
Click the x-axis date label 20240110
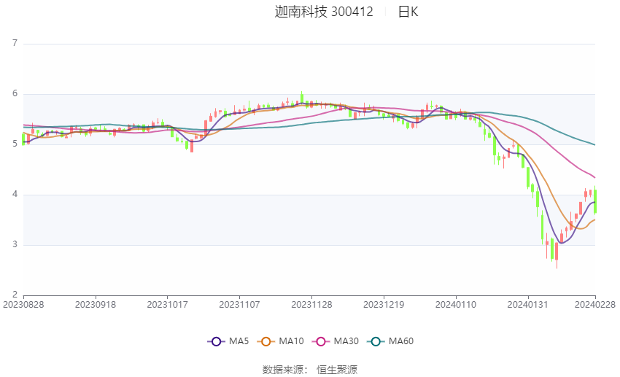pos(455,305)
